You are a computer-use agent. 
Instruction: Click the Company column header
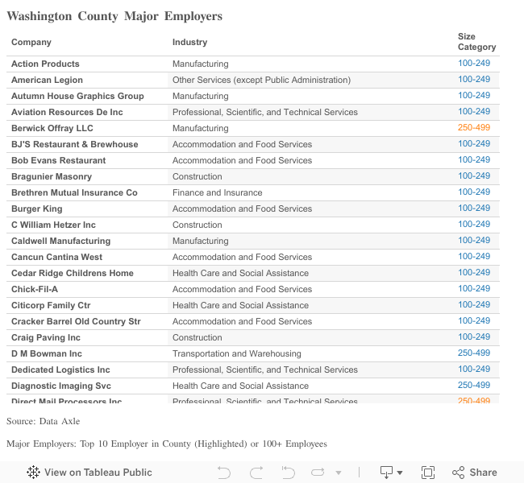pos(31,42)
